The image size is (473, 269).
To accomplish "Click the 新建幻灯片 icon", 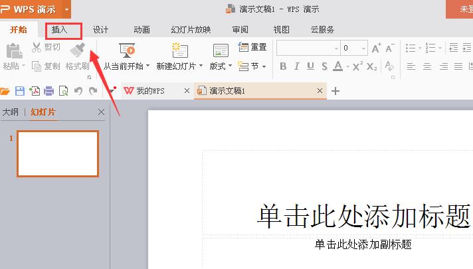I will pos(180,50).
